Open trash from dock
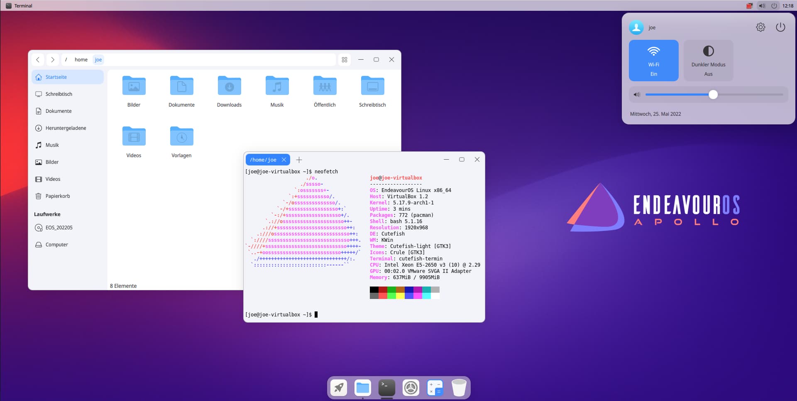This screenshot has height=401, width=797. click(459, 388)
